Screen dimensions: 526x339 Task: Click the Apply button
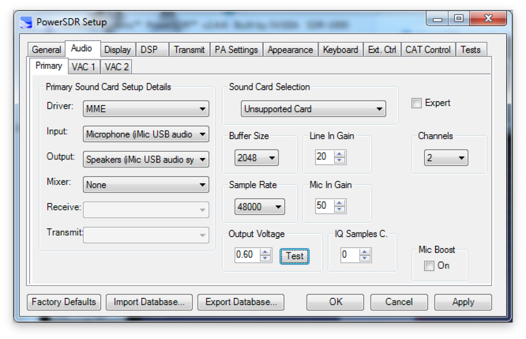coord(463,302)
